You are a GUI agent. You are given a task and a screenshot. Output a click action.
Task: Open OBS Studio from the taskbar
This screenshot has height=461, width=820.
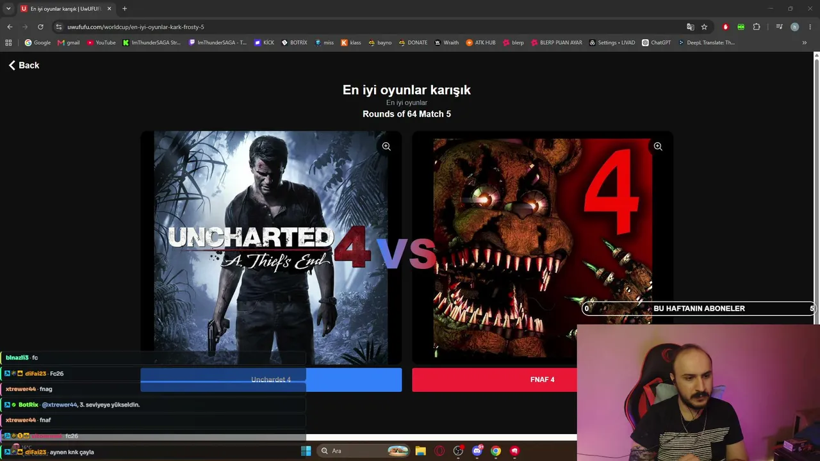tap(458, 451)
